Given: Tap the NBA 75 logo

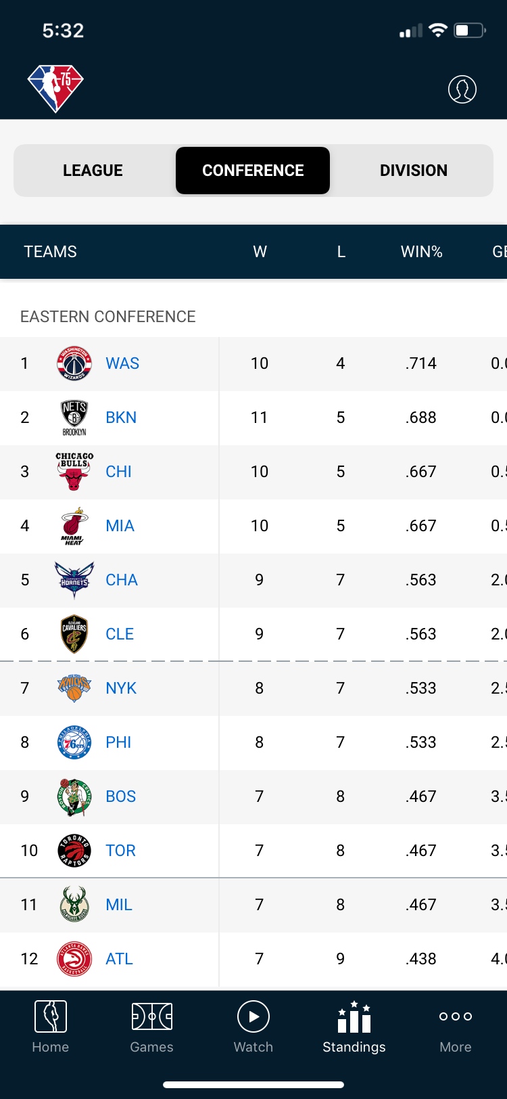Looking at the screenshot, I should [x=55, y=89].
